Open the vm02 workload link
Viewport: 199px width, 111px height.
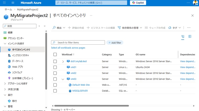[73, 73]
